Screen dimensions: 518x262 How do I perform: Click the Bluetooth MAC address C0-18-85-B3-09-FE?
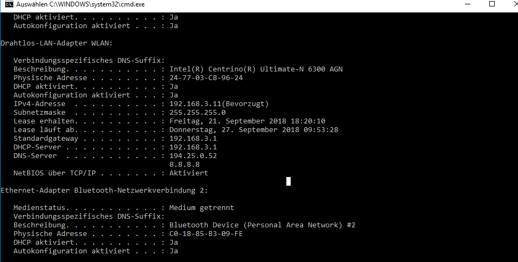(x=206, y=234)
